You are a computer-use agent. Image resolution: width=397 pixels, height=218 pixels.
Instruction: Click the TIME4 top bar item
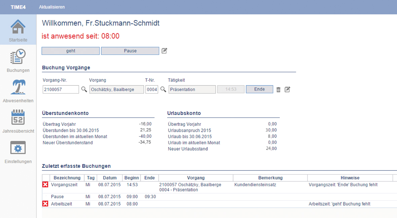tap(18, 7)
